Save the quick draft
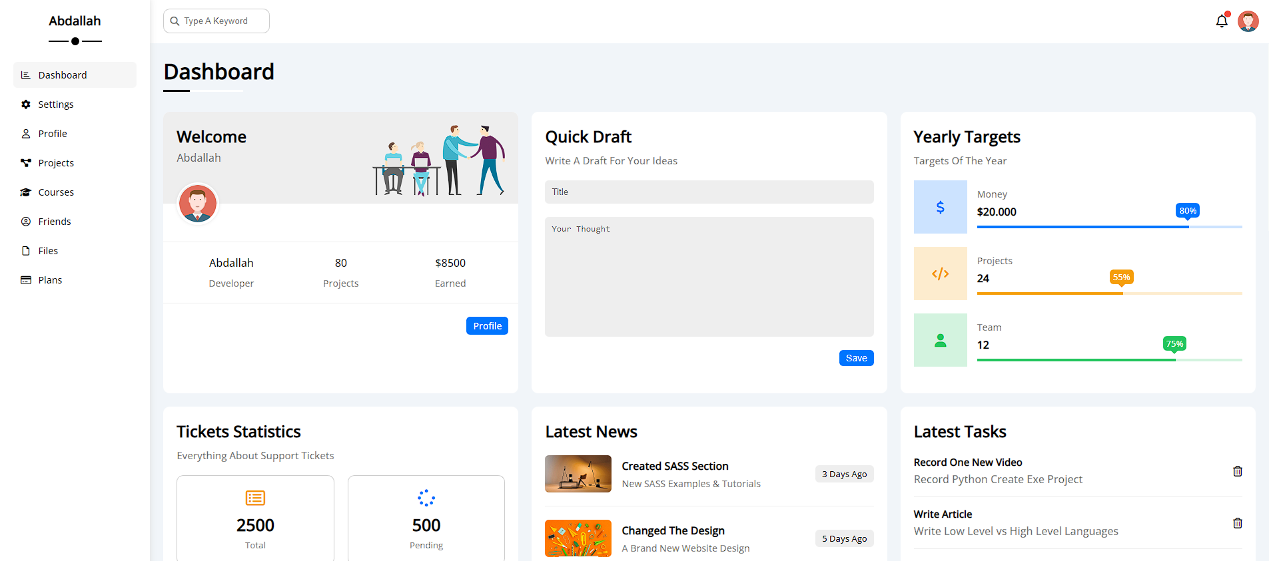The height and width of the screenshot is (561, 1269). pyautogui.click(x=856, y=358)
